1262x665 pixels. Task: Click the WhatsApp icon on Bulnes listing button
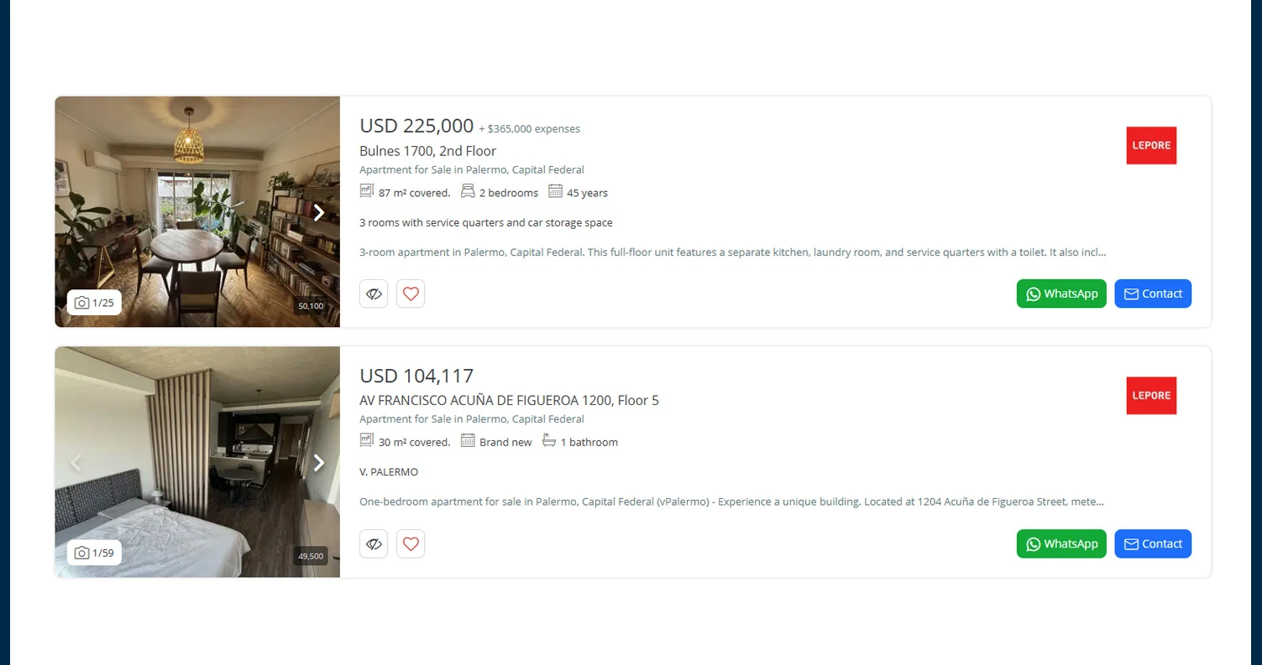1032,294
